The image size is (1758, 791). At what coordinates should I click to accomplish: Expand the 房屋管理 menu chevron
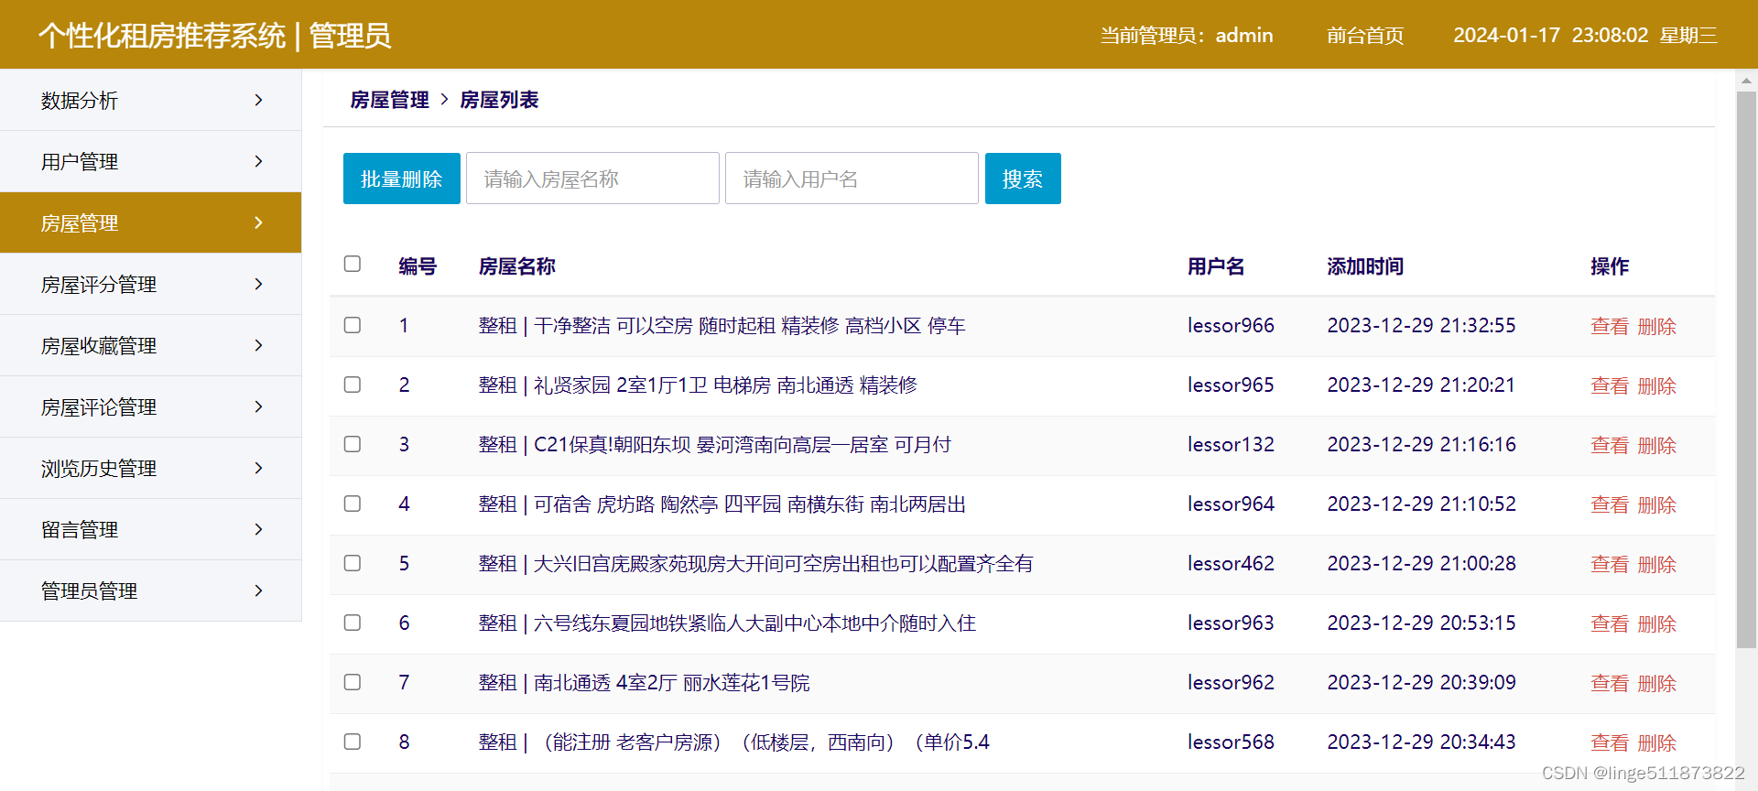[x=258, y=222]
